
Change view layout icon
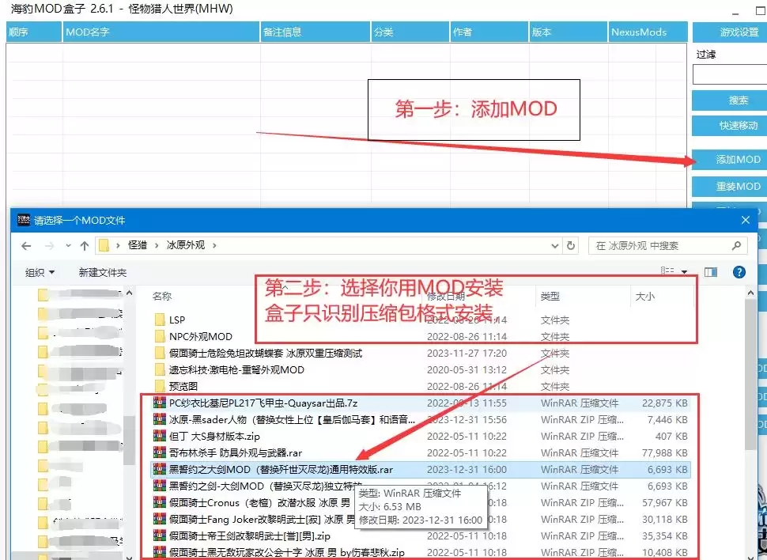pyautogui.click(x=667, y=271)
